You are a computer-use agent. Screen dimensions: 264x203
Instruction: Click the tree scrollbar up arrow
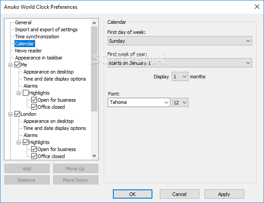(94, 23)
